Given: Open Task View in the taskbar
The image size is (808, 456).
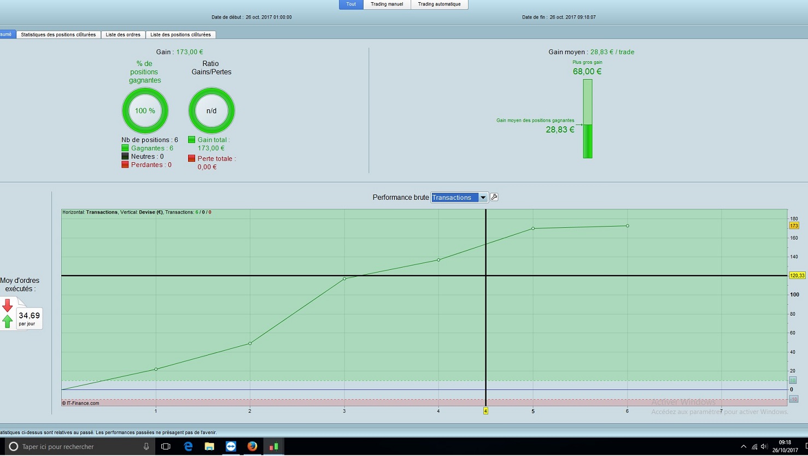Looking at the screenshot, I should [166, 446].
